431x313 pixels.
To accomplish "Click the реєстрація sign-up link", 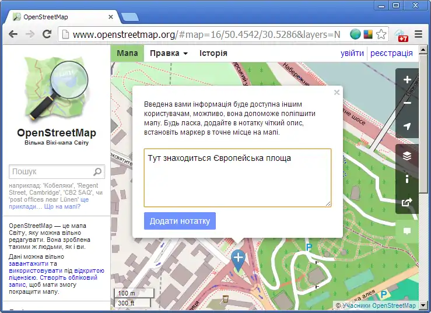I will tap(391, 53).
